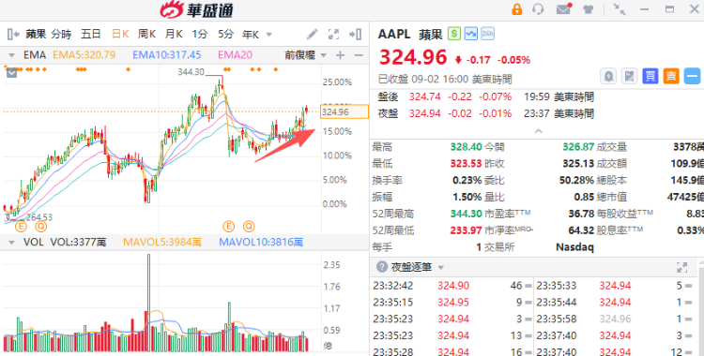Click the green dollar badge next to 蘋果
Image resolution: width=704 pixels, height=356 pixels.
click(454, 34)
